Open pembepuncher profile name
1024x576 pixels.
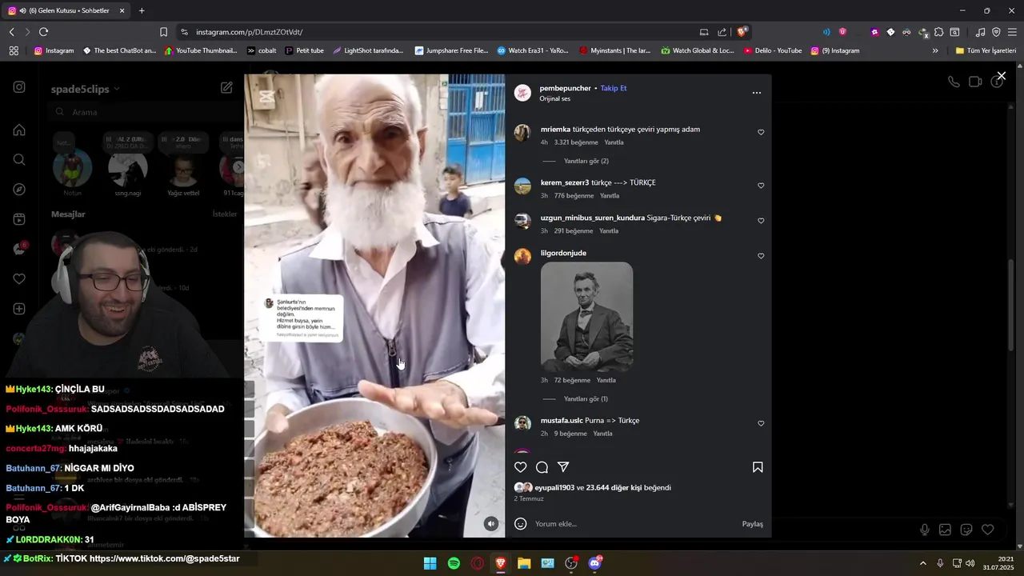(x=565, y=88)
